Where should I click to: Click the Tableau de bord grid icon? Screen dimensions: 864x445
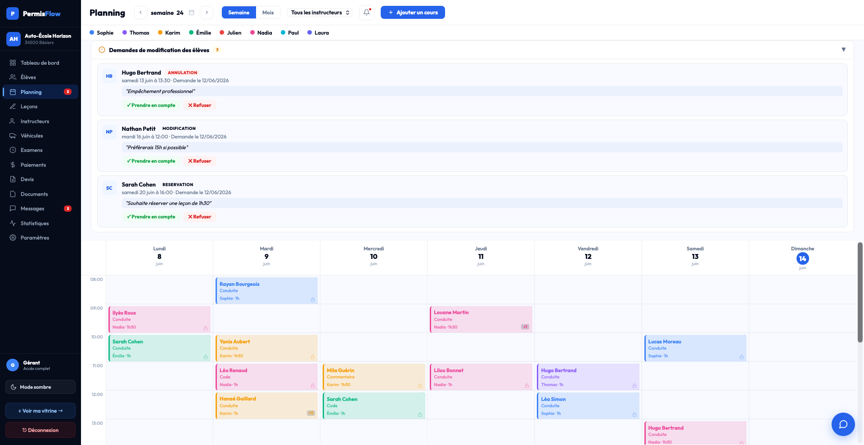(13, 63)
